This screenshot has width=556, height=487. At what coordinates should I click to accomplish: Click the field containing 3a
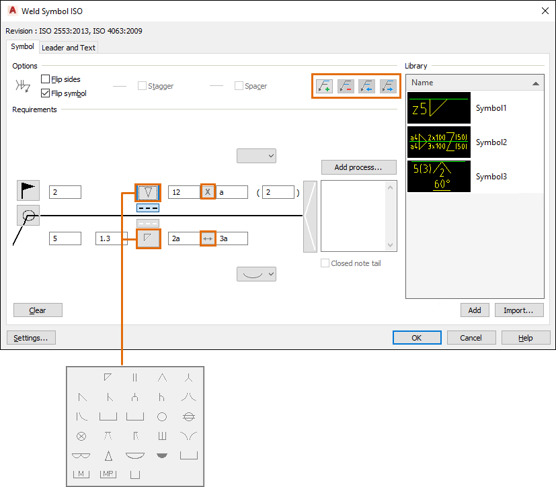pyautogui.click(x=231, y=238)
